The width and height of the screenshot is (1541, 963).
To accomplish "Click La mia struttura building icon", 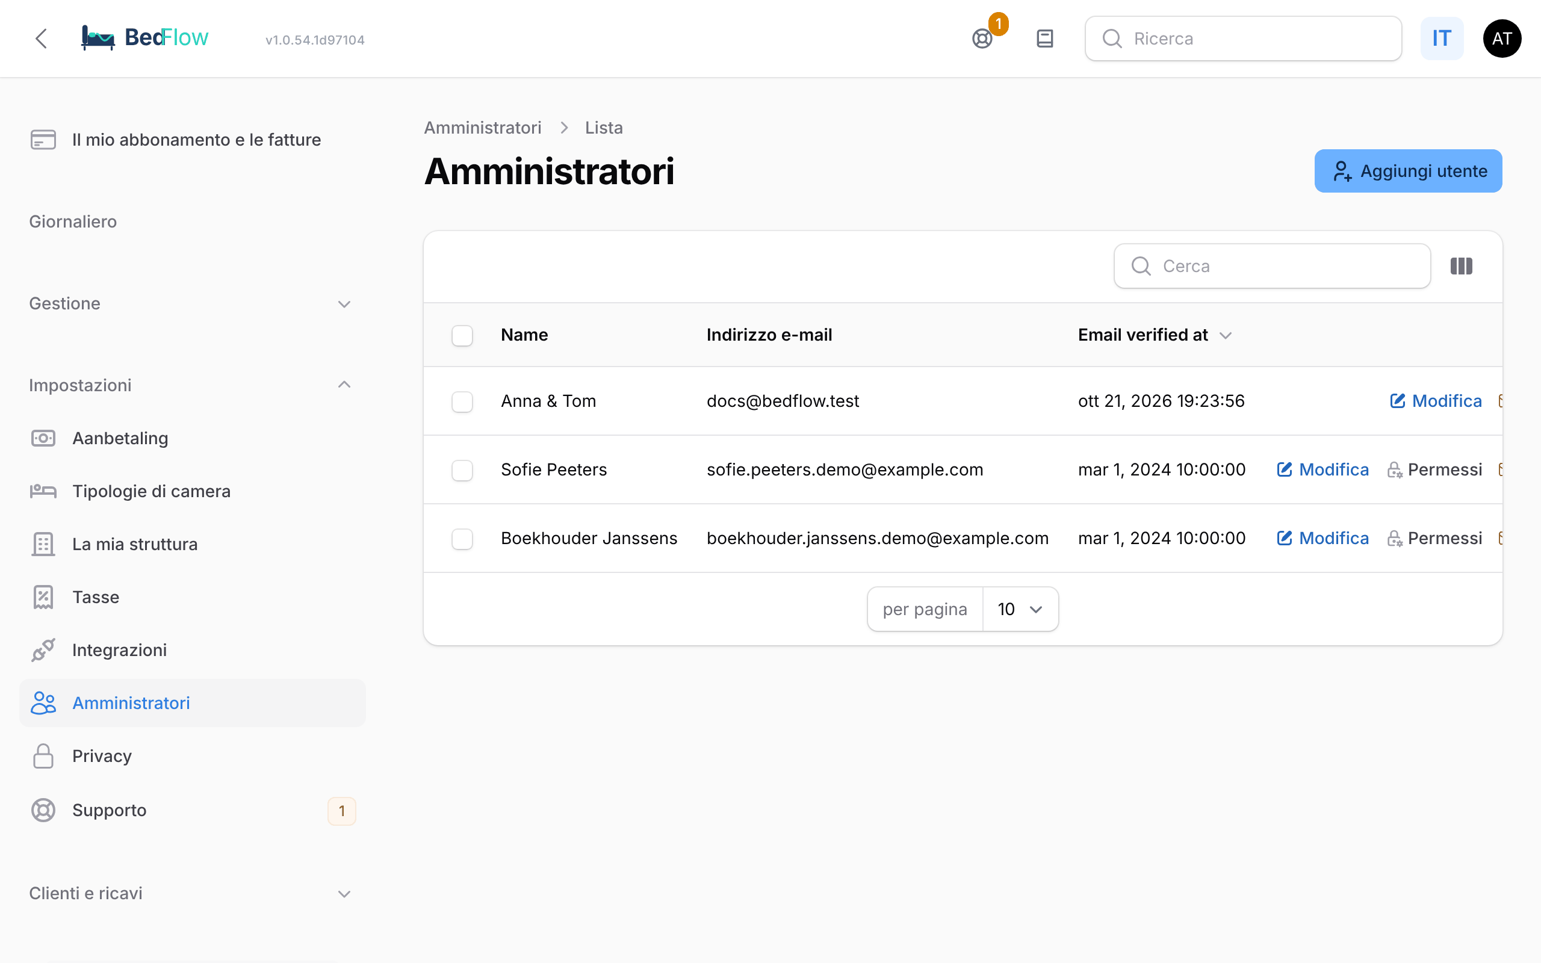I will (x=43, y=544).
